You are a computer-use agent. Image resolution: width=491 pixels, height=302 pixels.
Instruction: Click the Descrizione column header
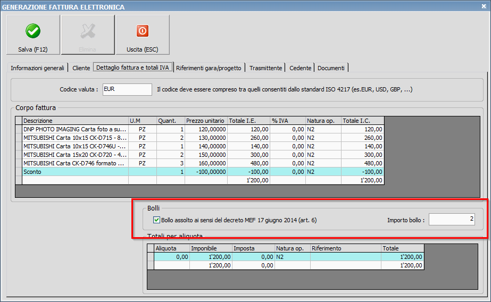point(75,121)
